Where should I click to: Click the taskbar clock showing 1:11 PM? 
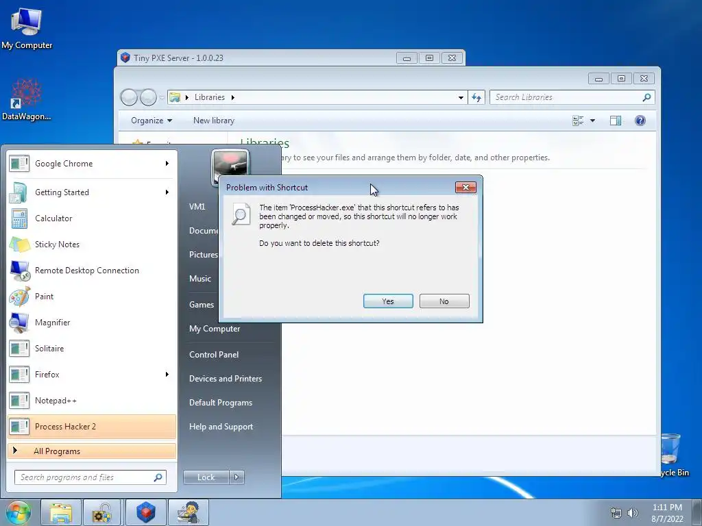pyautogui.click(x=667, y=513)
